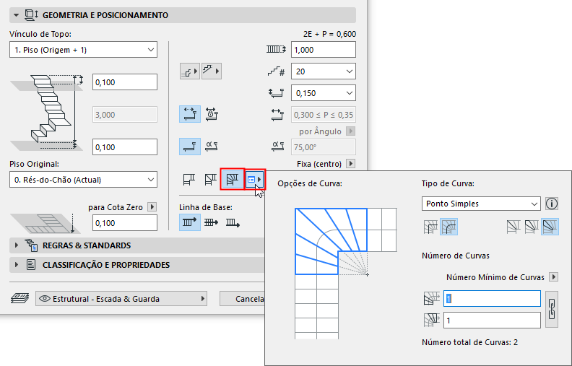Choose the center baseline position icon

click(x=212, y=223)
